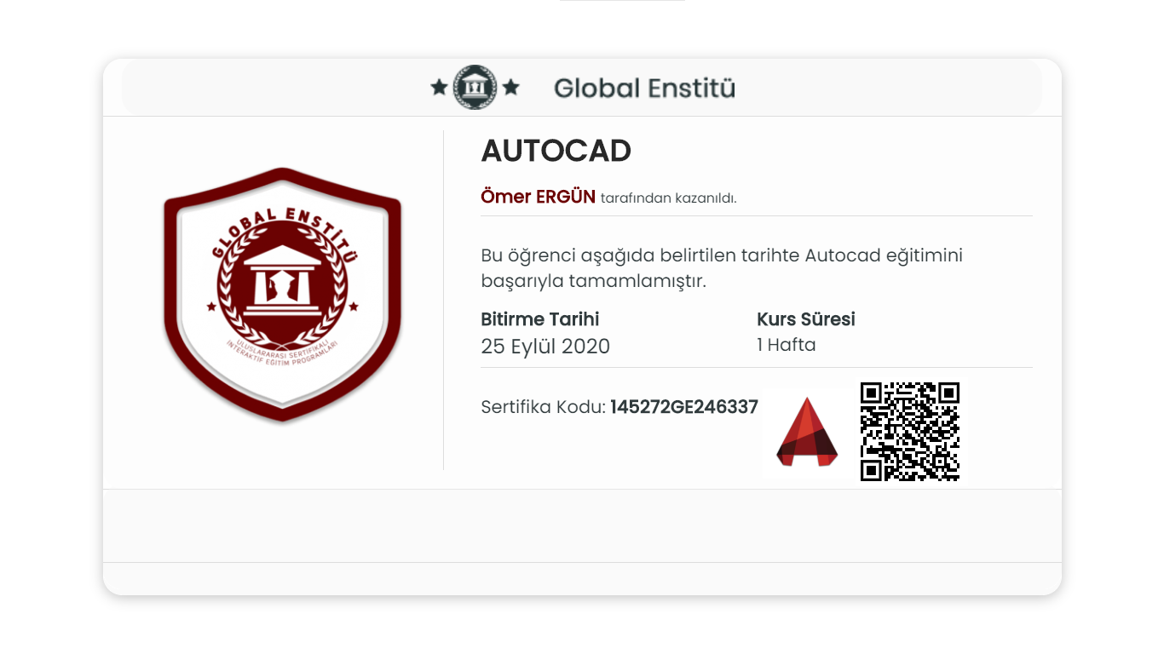1164x654 pixels.
Task: Click the date 25 Eylül 2020
Action: point(545,347)
